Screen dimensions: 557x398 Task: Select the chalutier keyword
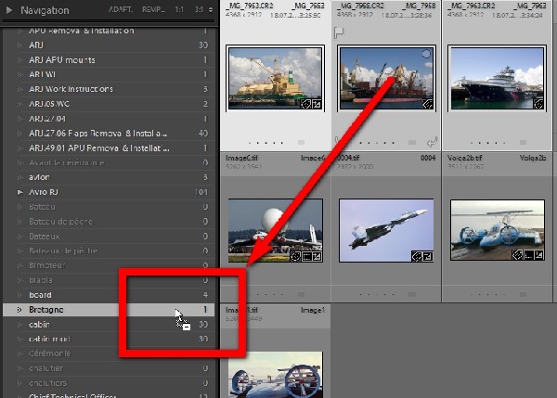45,368
